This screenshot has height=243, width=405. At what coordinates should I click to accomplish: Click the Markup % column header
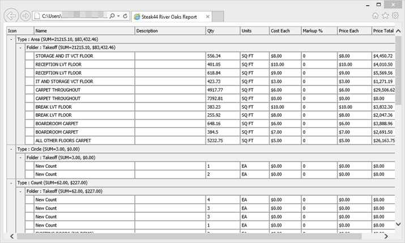[319, 31]
